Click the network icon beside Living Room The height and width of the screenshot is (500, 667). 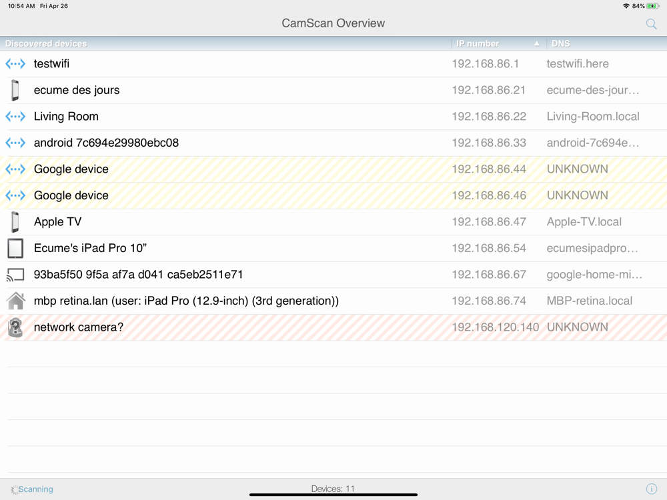(15, 117)
